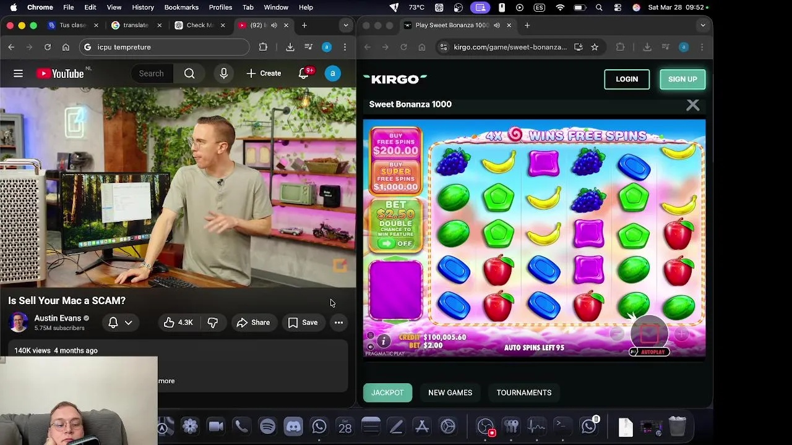This screenshot has height=445, width=792.
Task: Click the LOGIN button on Kirgo
Action: click(x=627, y=79)
